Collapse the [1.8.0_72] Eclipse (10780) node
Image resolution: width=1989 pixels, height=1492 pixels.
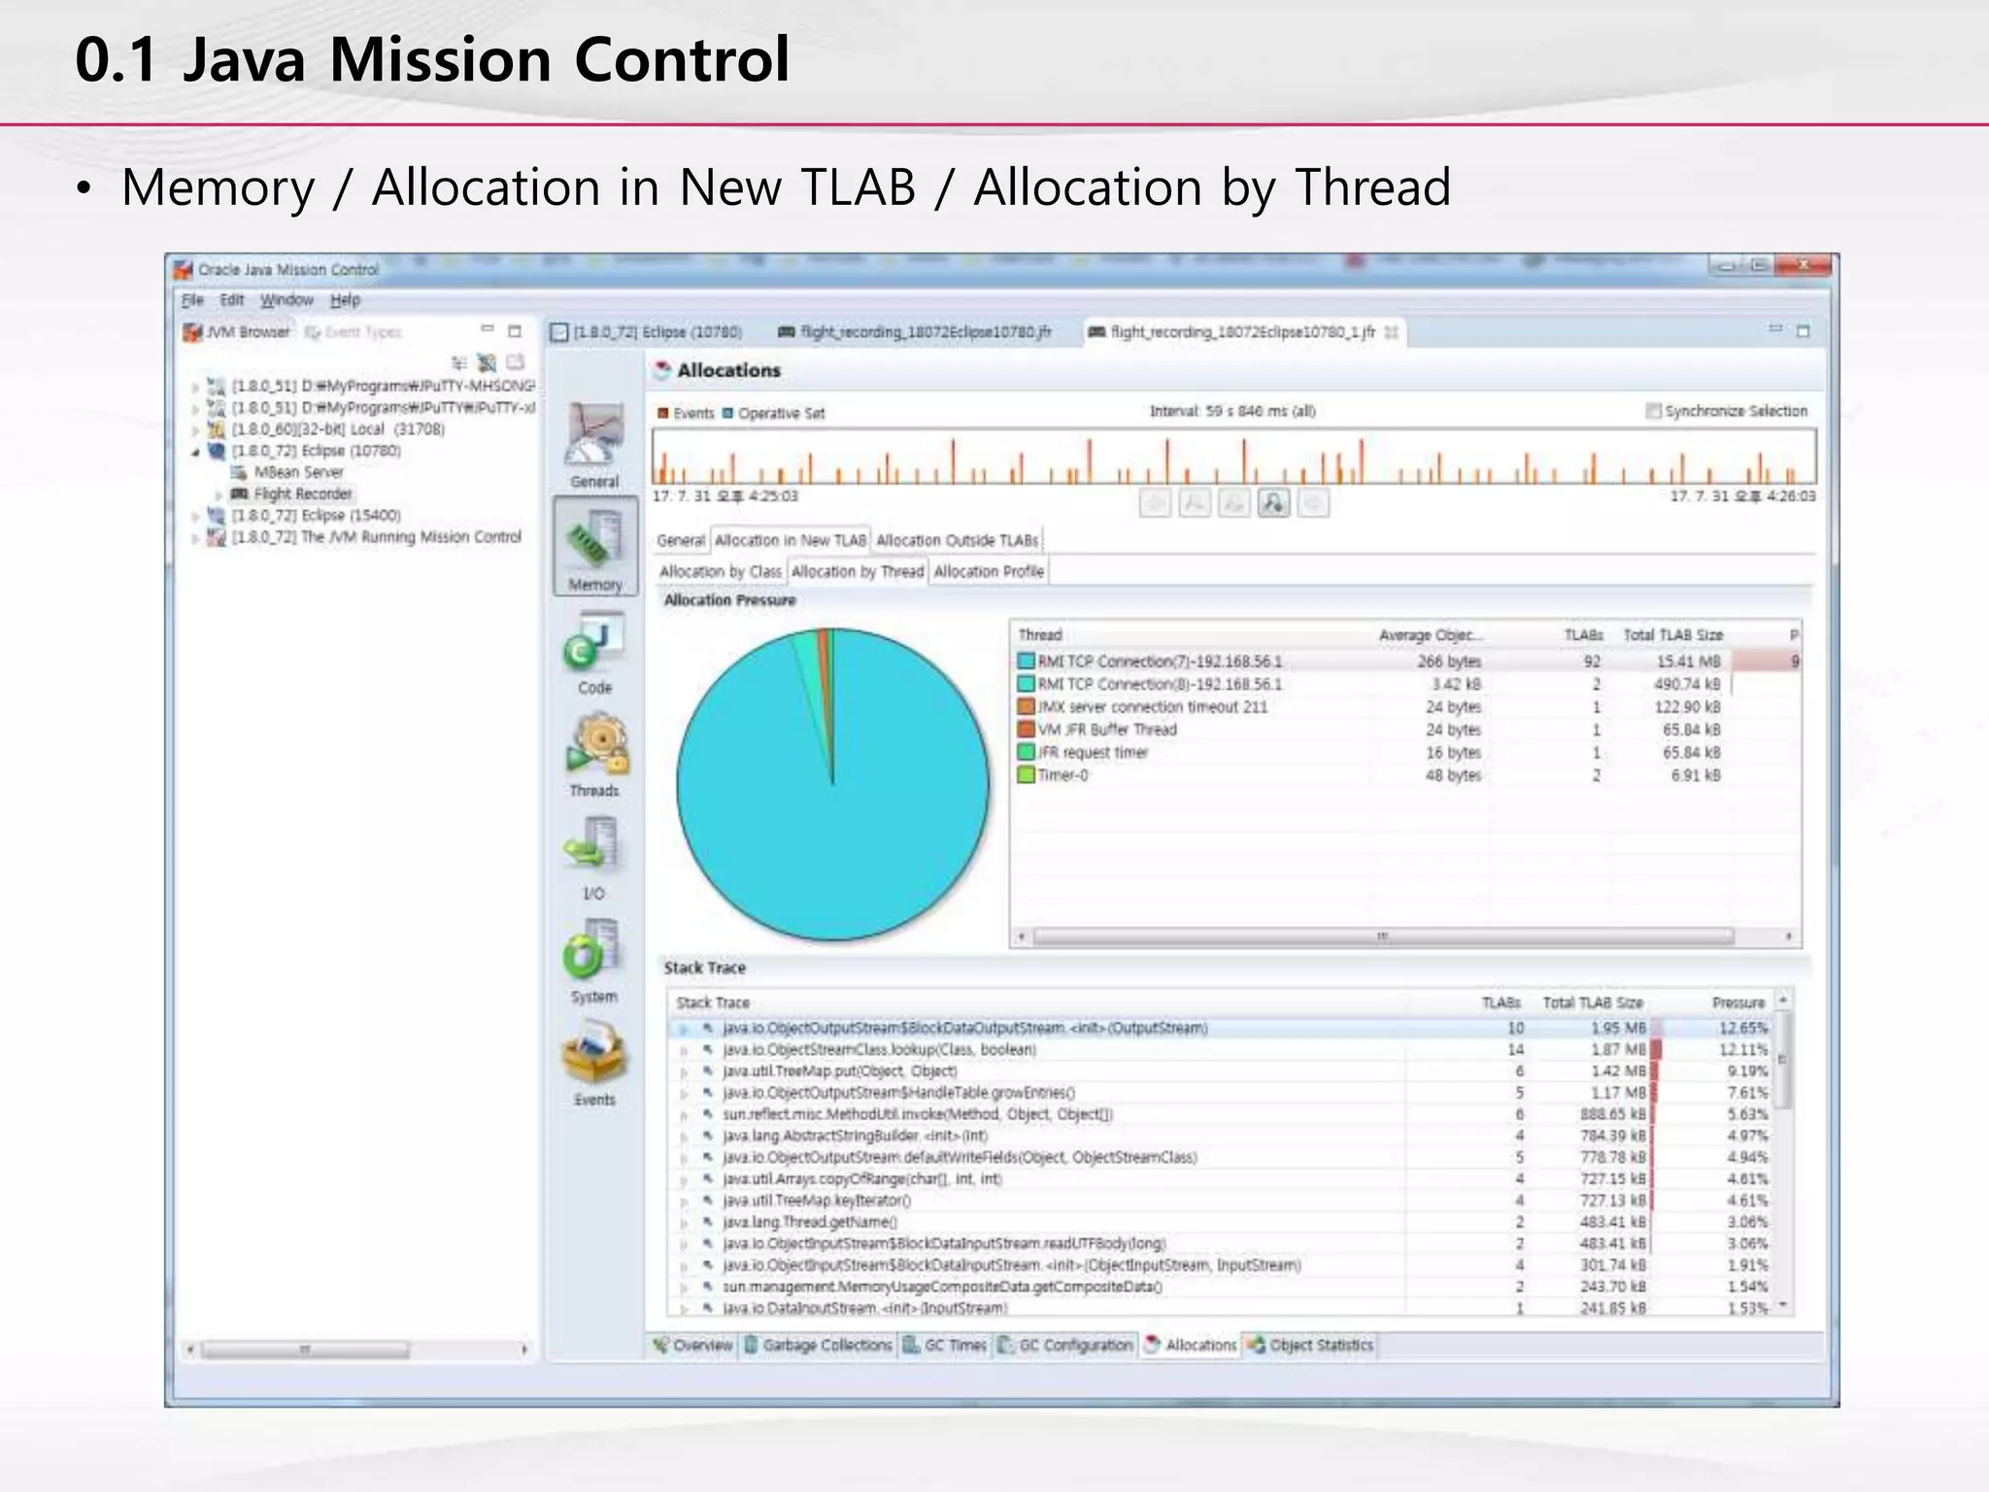(196, 452)
